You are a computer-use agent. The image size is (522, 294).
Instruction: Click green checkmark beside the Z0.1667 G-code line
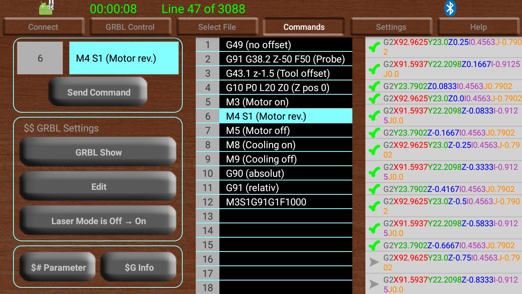coord(374,69)
